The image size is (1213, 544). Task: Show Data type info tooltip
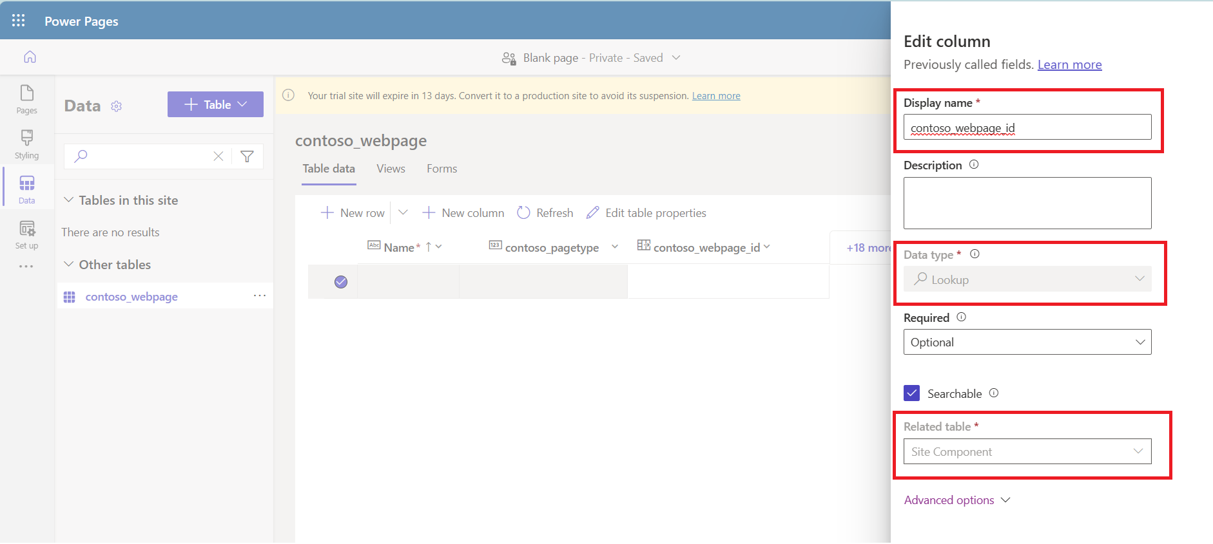pyautogui.click(x=975, y=254)
